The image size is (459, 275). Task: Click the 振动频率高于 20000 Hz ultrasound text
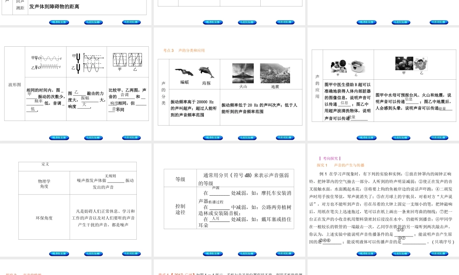(194, 109)
